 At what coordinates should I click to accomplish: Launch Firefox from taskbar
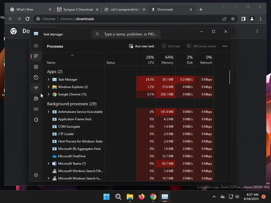(142, 197)
